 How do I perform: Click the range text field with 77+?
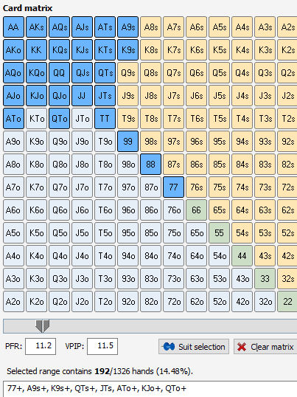[150, 389]
